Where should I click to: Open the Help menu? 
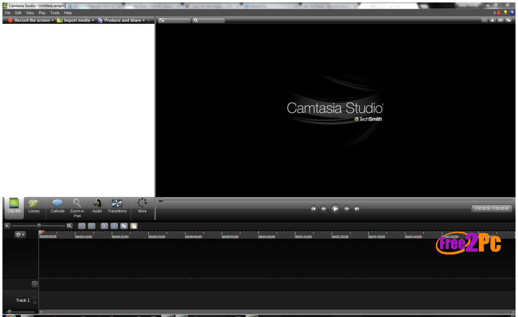(68, 13)
